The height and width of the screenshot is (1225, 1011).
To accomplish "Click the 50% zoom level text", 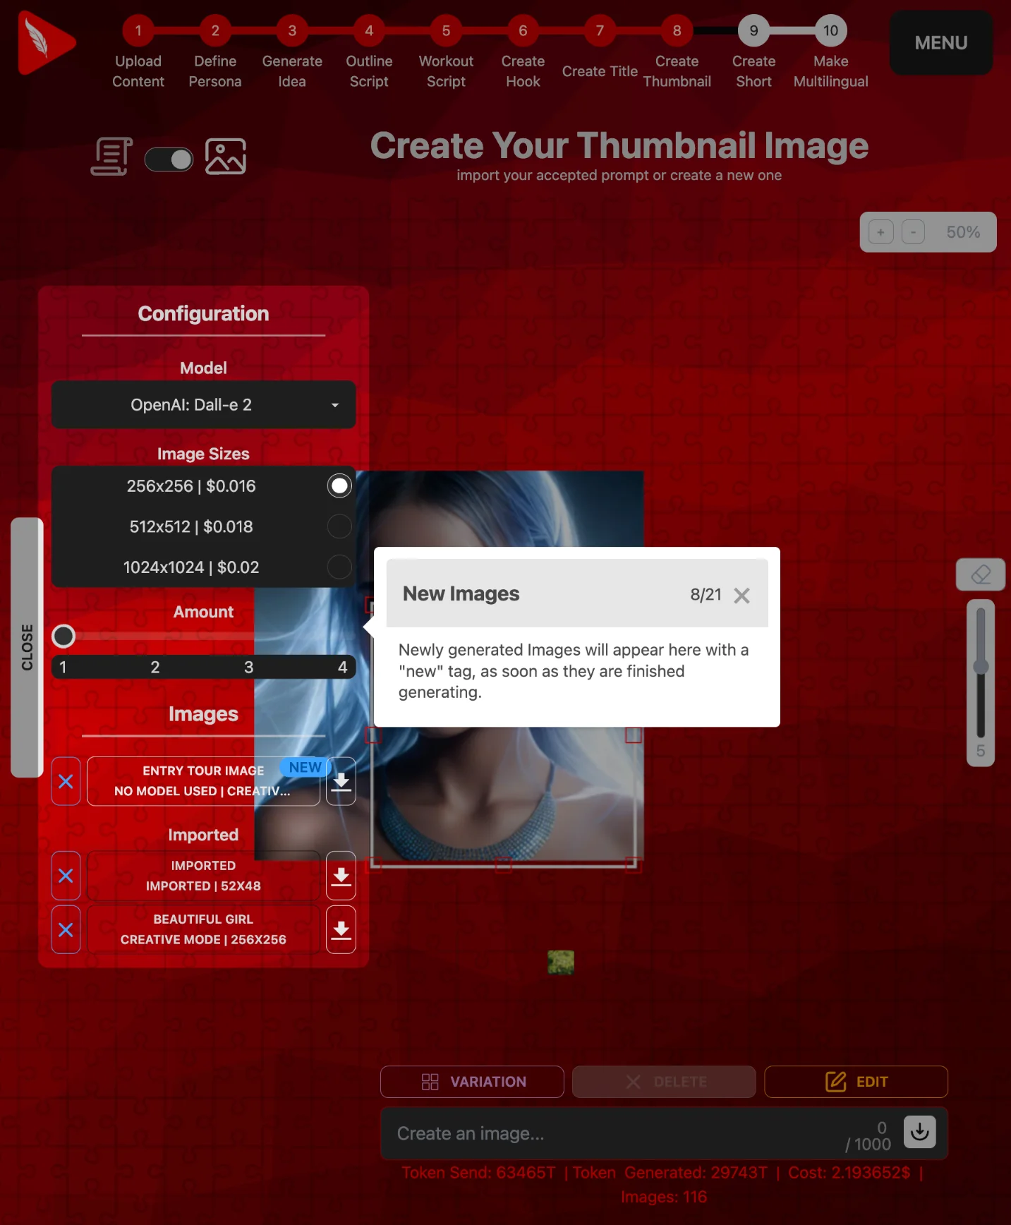I will pyautogui.click(x=963, y=232).
